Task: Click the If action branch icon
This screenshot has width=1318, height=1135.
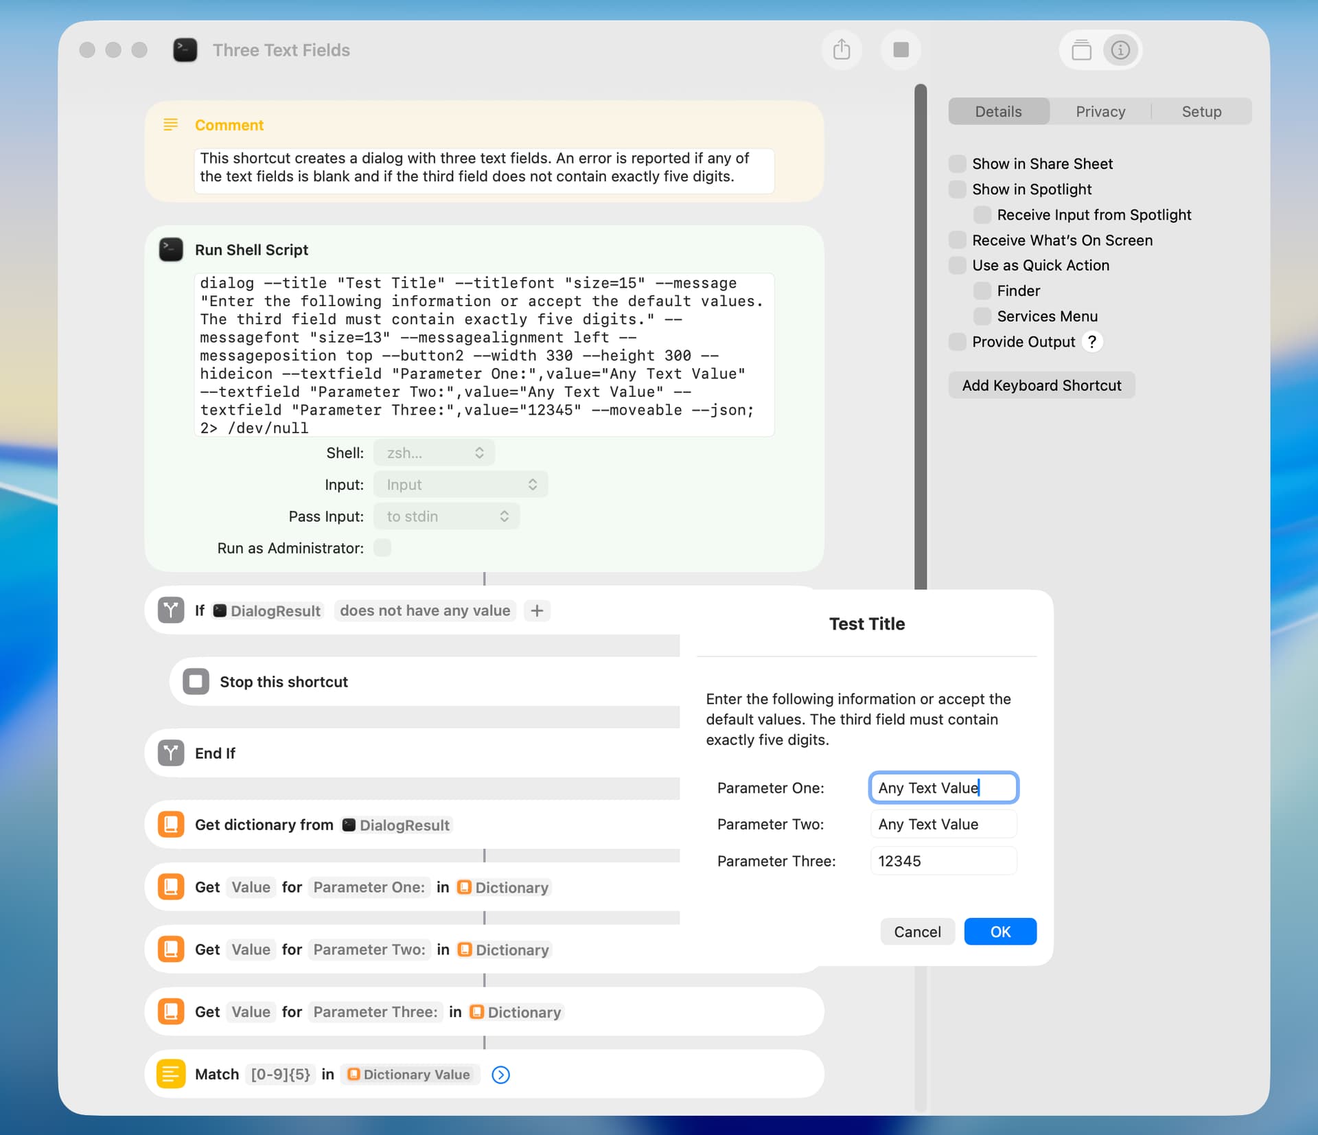Action: coord(171,610)
